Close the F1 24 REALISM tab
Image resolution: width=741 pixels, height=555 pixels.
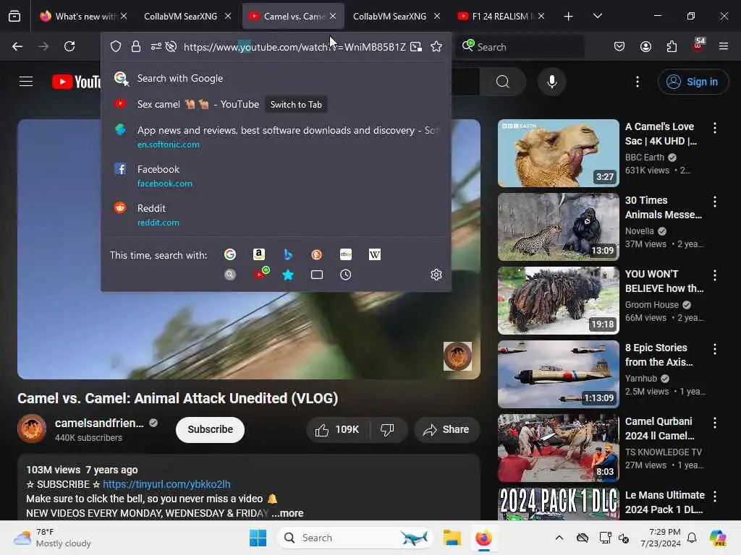tap(541, 16)
